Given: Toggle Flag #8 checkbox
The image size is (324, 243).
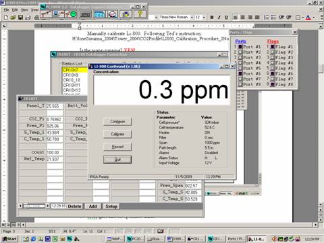Looking at the screenshot, I should tap(273, 84).
